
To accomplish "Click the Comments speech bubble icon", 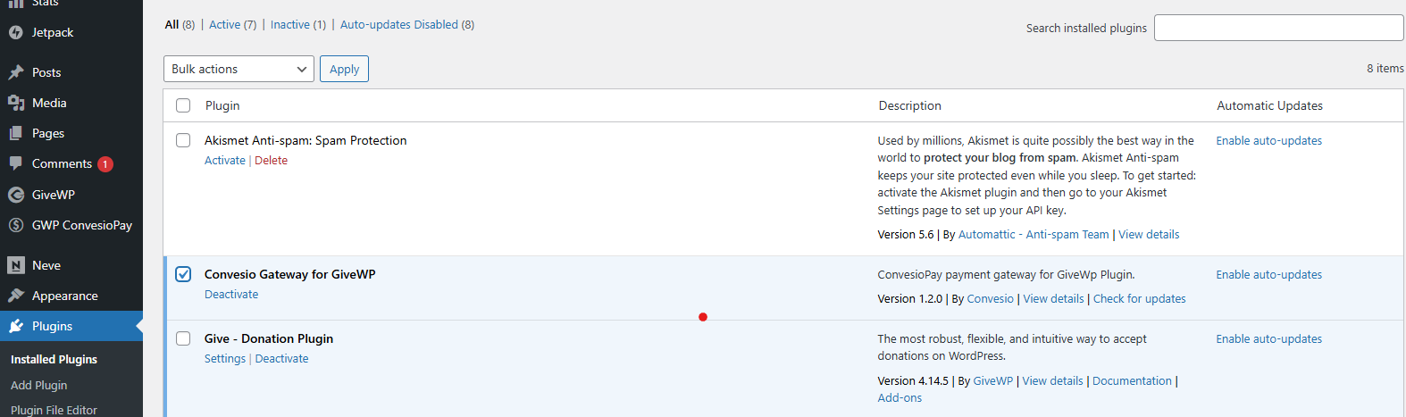I will click(16, 163).
